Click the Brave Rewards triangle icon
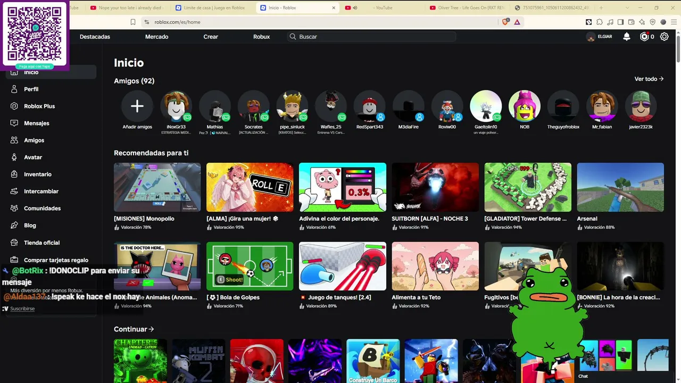 (517, 22)
